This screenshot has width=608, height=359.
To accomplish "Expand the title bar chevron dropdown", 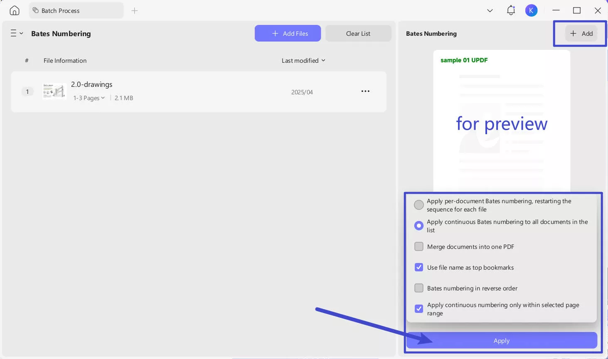I will (490, 11).
